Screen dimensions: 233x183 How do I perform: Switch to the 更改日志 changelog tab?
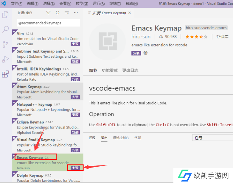[x=130, y=70]
